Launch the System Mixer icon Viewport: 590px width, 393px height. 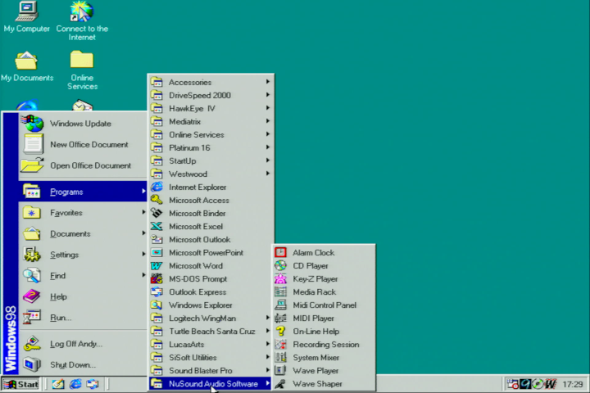[280, 358]
